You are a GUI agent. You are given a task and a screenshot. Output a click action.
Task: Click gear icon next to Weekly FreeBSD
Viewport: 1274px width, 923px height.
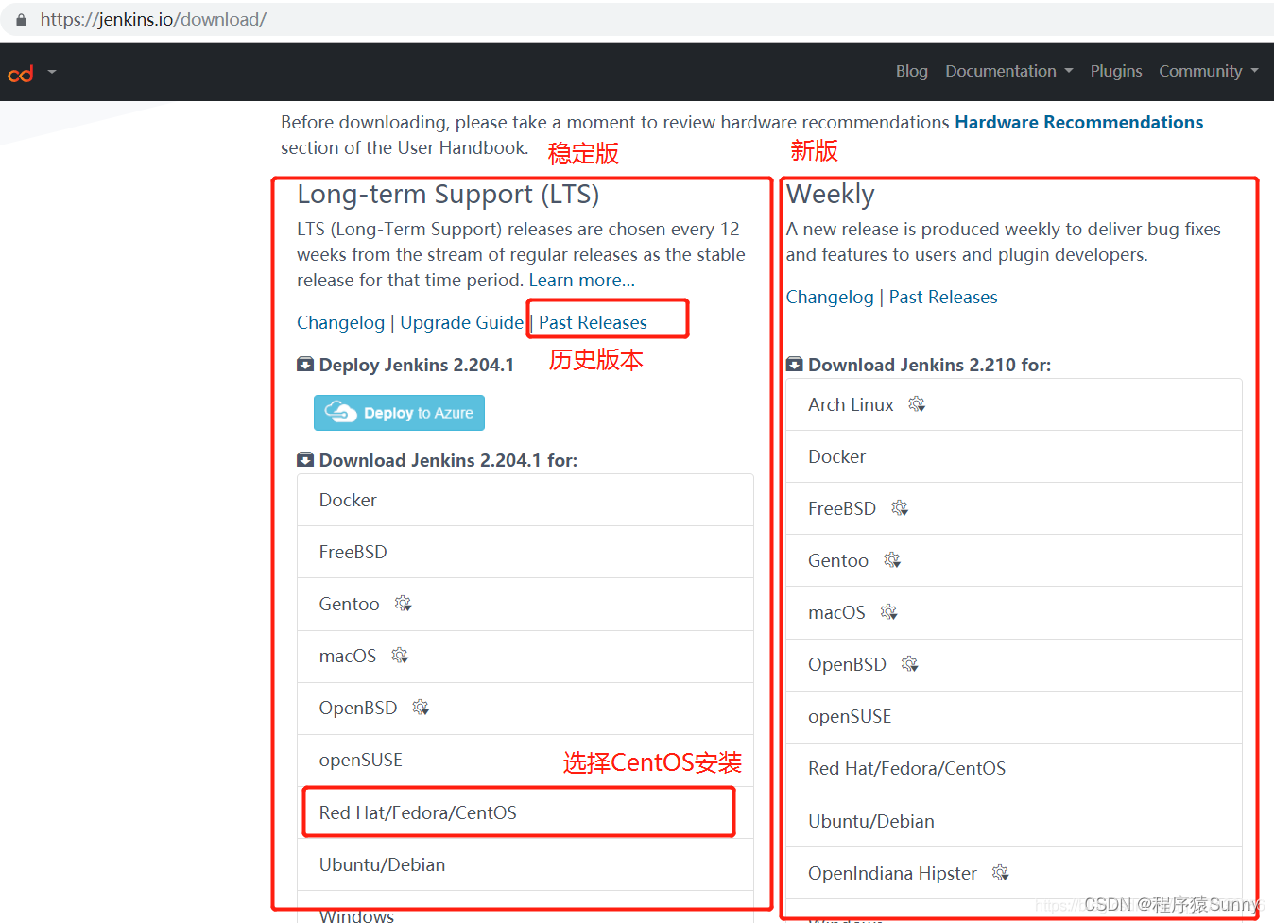tap(900, 508)
